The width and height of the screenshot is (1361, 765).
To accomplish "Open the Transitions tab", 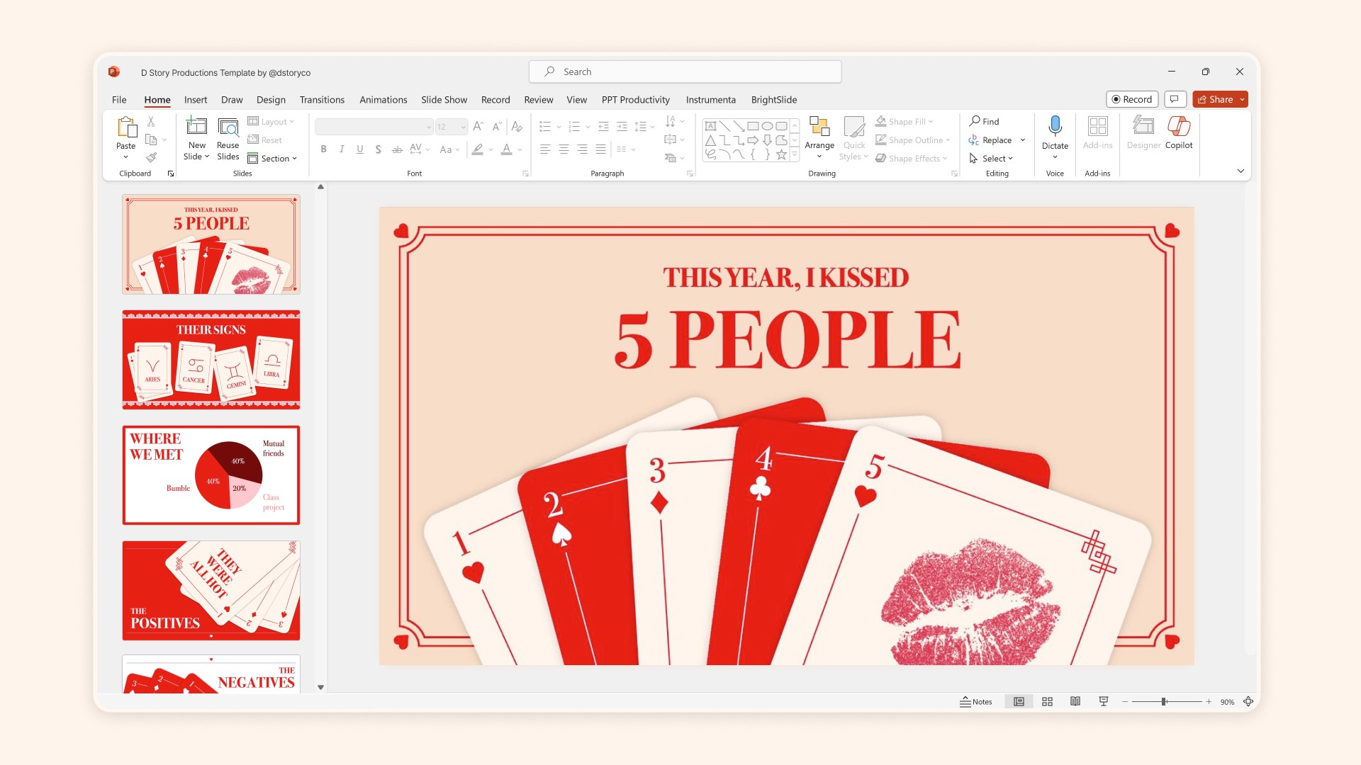I will click(x=322, y=100).
